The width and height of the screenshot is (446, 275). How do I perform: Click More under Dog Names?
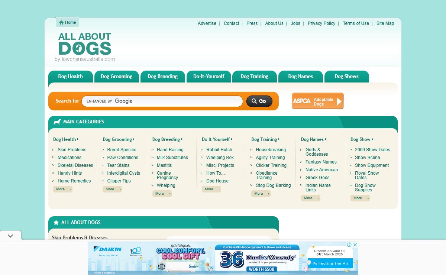(x=311, y=198)
